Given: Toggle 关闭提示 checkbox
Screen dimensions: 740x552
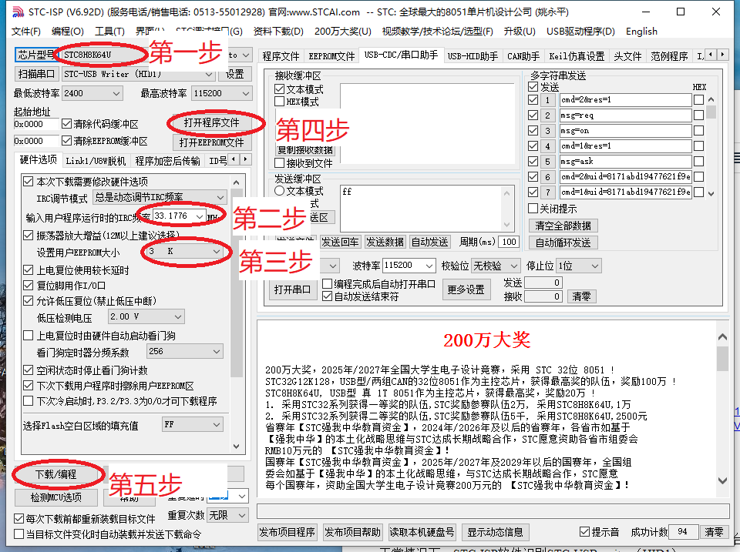Looking at the screenshot, I should tap(533, 209).
